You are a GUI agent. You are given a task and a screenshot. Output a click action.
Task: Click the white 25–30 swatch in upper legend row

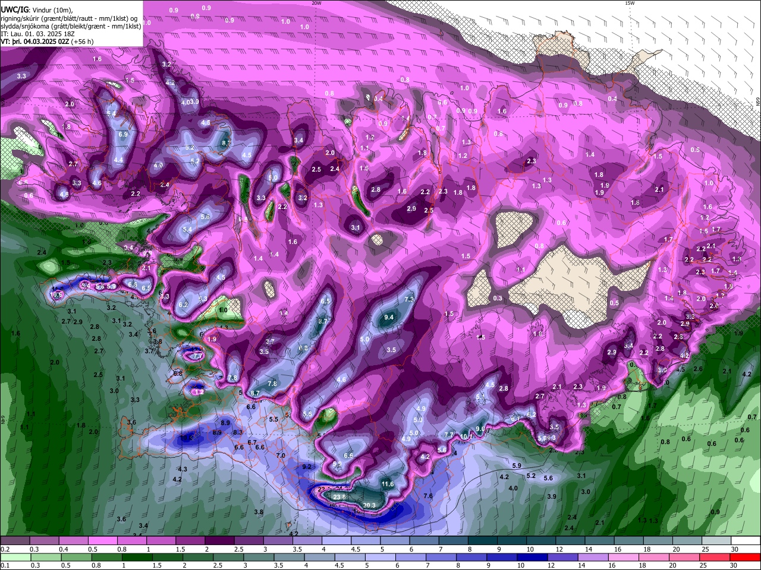pos(717,541)
